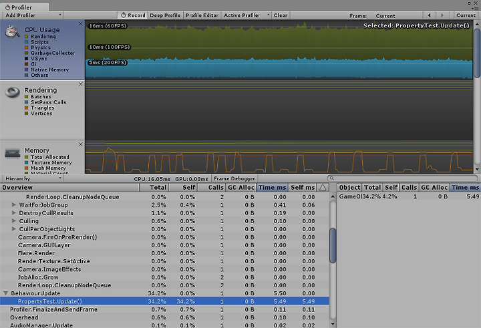Select the Camera.FireOnPreRender() row
This screenshot has width=481, height=328.
pos(164,237)
